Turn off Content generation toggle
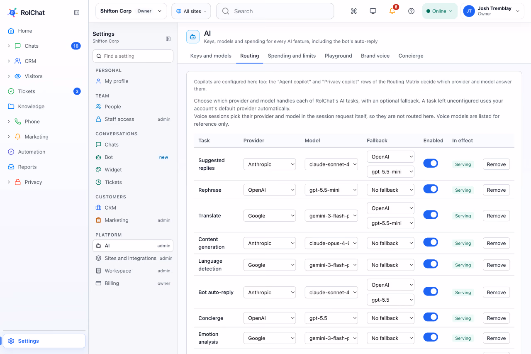 click(x=431, y=242)
